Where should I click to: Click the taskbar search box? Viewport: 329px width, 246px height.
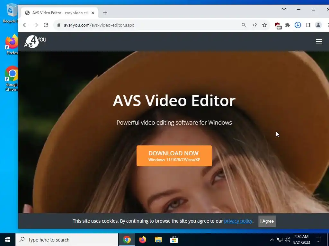67,240
